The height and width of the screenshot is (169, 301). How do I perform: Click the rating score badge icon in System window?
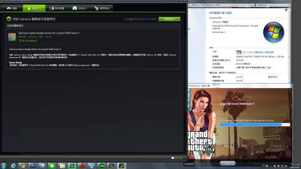(239, 52)
